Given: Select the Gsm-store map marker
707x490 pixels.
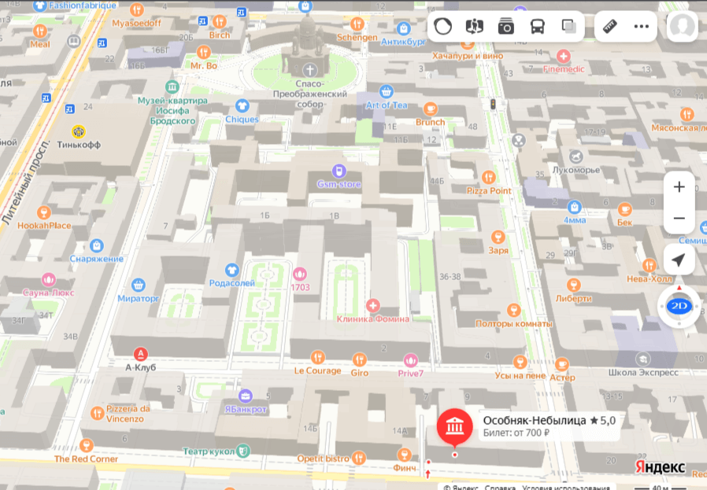Looking at the screenshot, I should tap(339, 171).
